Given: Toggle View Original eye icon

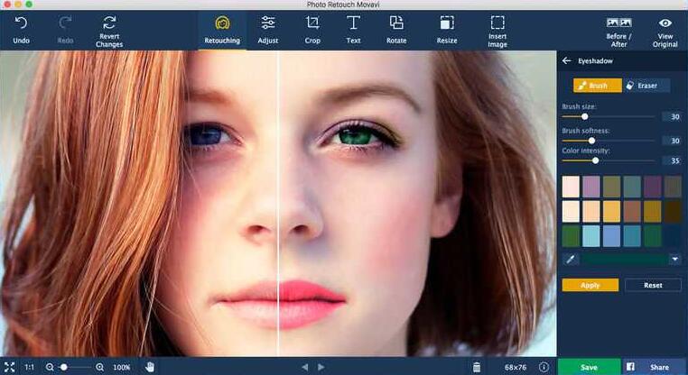Looking at the screenshot, I should point(665,23).
